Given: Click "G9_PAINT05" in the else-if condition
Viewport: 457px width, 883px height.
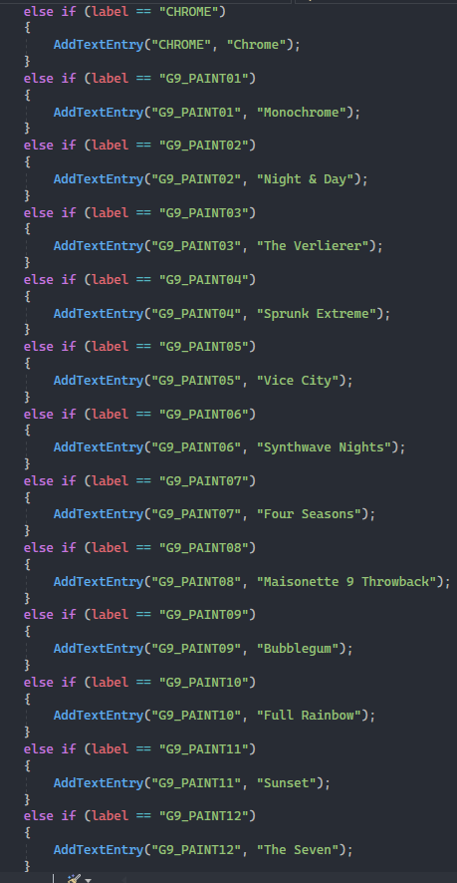Looking at the screenshot, I should (204, 347).
